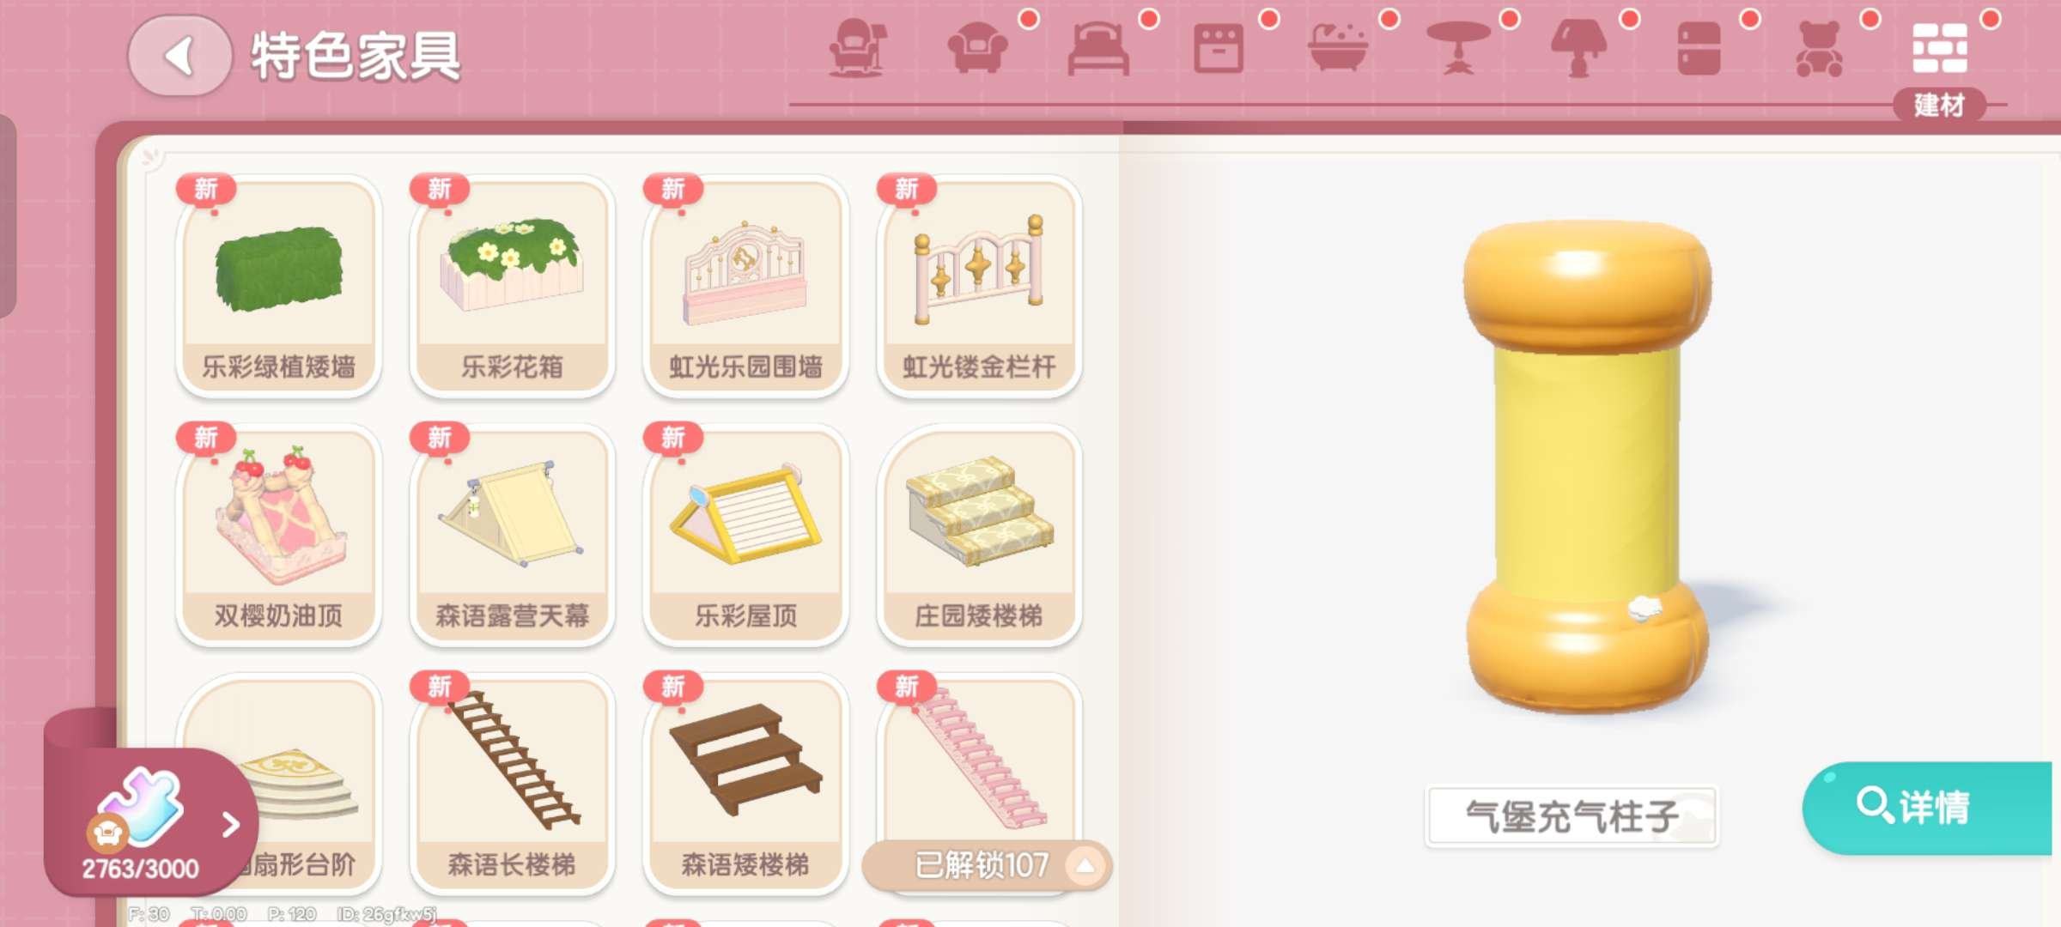The image size is (2061, 927).
Task: Open the cabinet furniture category tab
Action: click(x=1218, y=49)
